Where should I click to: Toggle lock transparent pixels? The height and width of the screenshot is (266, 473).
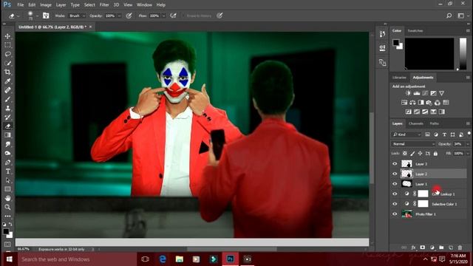tap(404, 154)
